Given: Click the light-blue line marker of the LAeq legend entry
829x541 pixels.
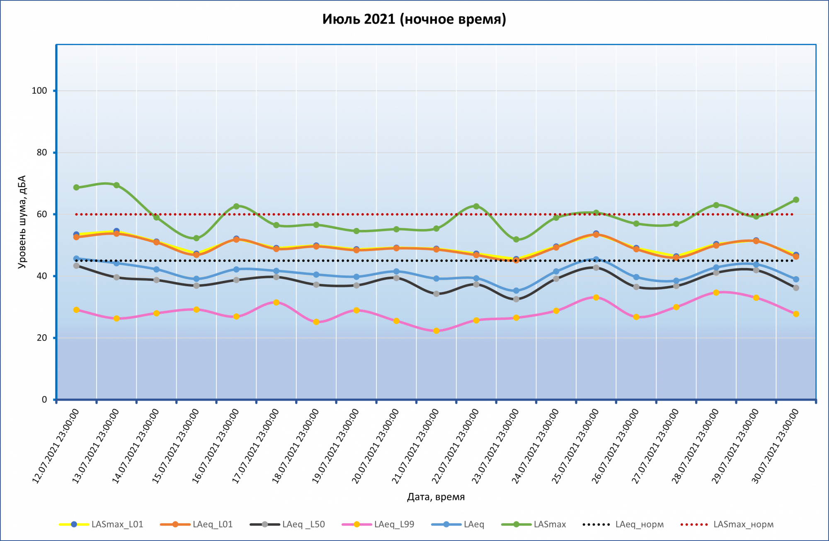Looking at the screenshot, I should coord(446,524).
